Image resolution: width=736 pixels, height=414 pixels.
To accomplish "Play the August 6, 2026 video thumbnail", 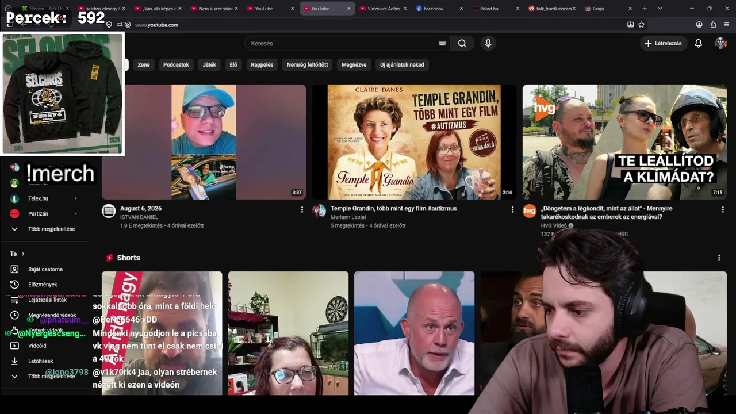I will [204, 142].
